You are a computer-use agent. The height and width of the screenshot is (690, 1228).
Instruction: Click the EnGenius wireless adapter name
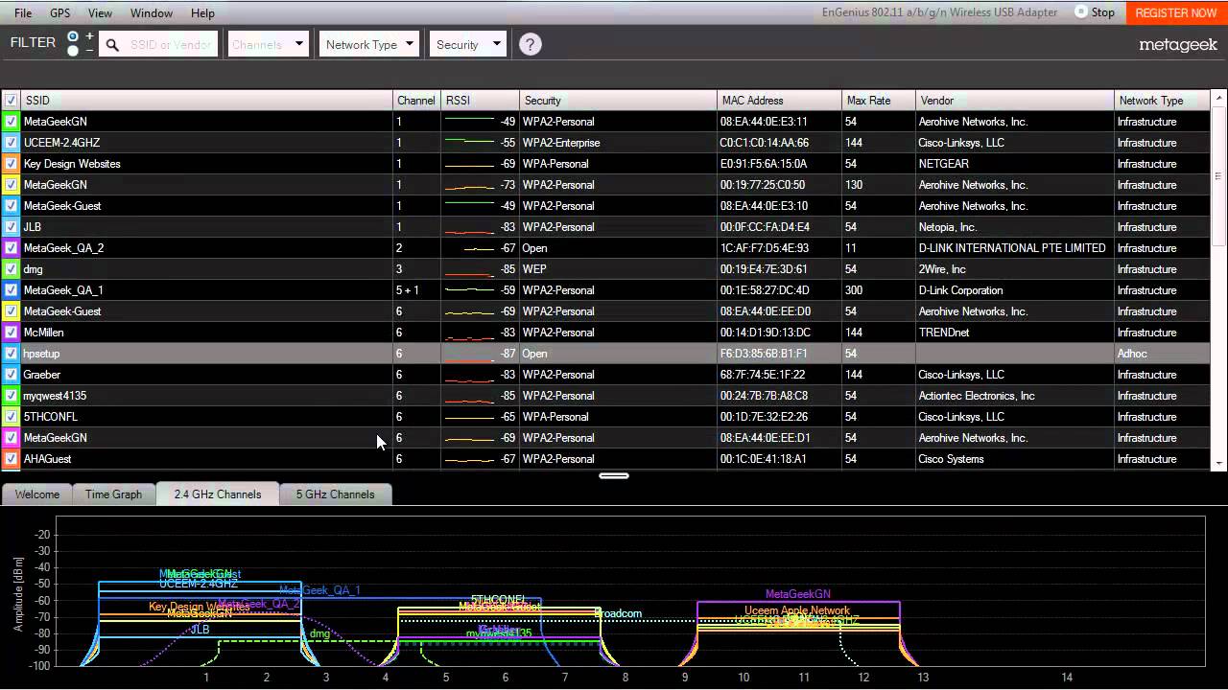pos(939,12)
